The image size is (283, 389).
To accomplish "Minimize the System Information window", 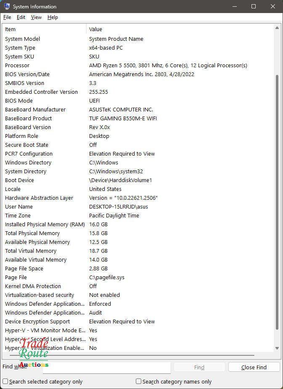I will click(234, 6).
